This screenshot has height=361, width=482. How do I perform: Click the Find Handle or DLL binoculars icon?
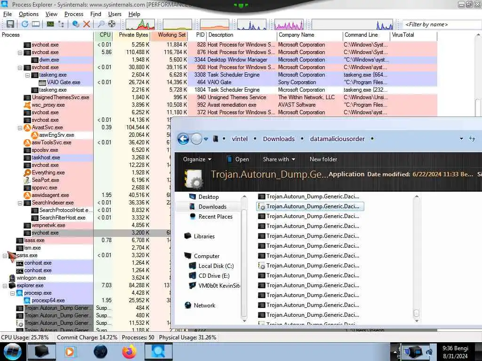101,24
